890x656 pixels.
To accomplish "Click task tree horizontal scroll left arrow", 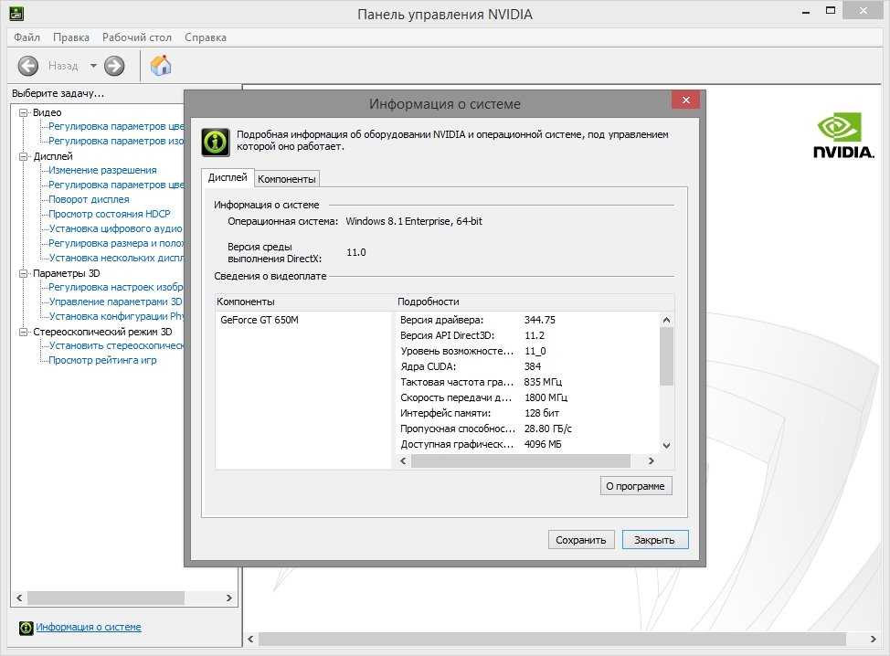I will [x=19, y=598].
